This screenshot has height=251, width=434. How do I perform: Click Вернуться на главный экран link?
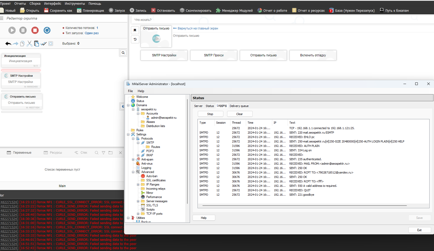[x=198, y=28]
